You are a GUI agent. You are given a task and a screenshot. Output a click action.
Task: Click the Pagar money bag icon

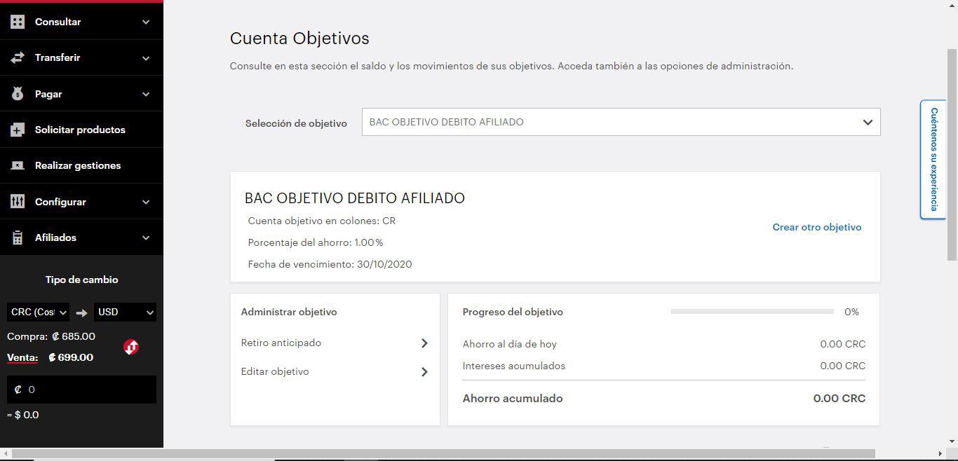[x=18, y=94]
